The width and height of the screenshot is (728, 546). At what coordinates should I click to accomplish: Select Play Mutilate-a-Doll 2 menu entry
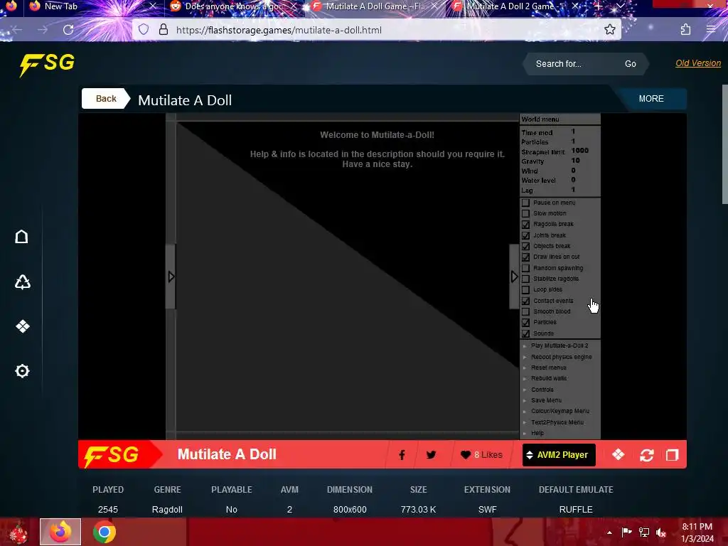[x=559, y=346]
